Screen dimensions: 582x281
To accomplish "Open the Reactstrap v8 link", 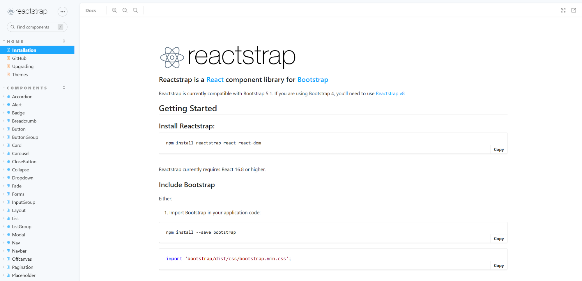I will tap(390, 94).
